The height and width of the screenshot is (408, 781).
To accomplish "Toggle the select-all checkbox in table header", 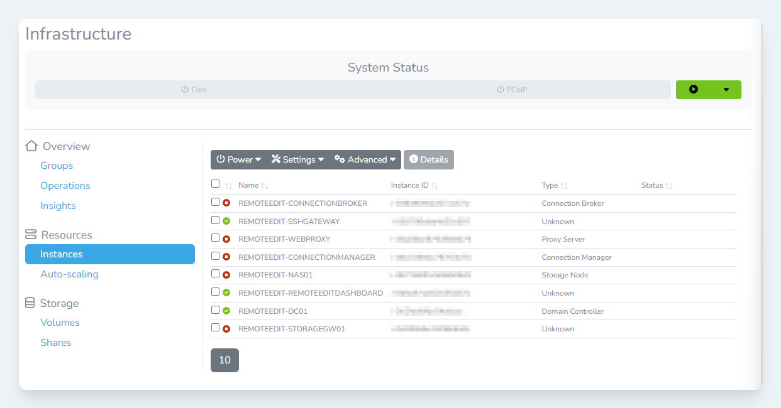I will coord(216,184).
